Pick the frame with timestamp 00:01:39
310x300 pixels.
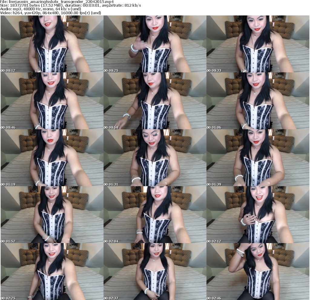(x=258, y=158)
